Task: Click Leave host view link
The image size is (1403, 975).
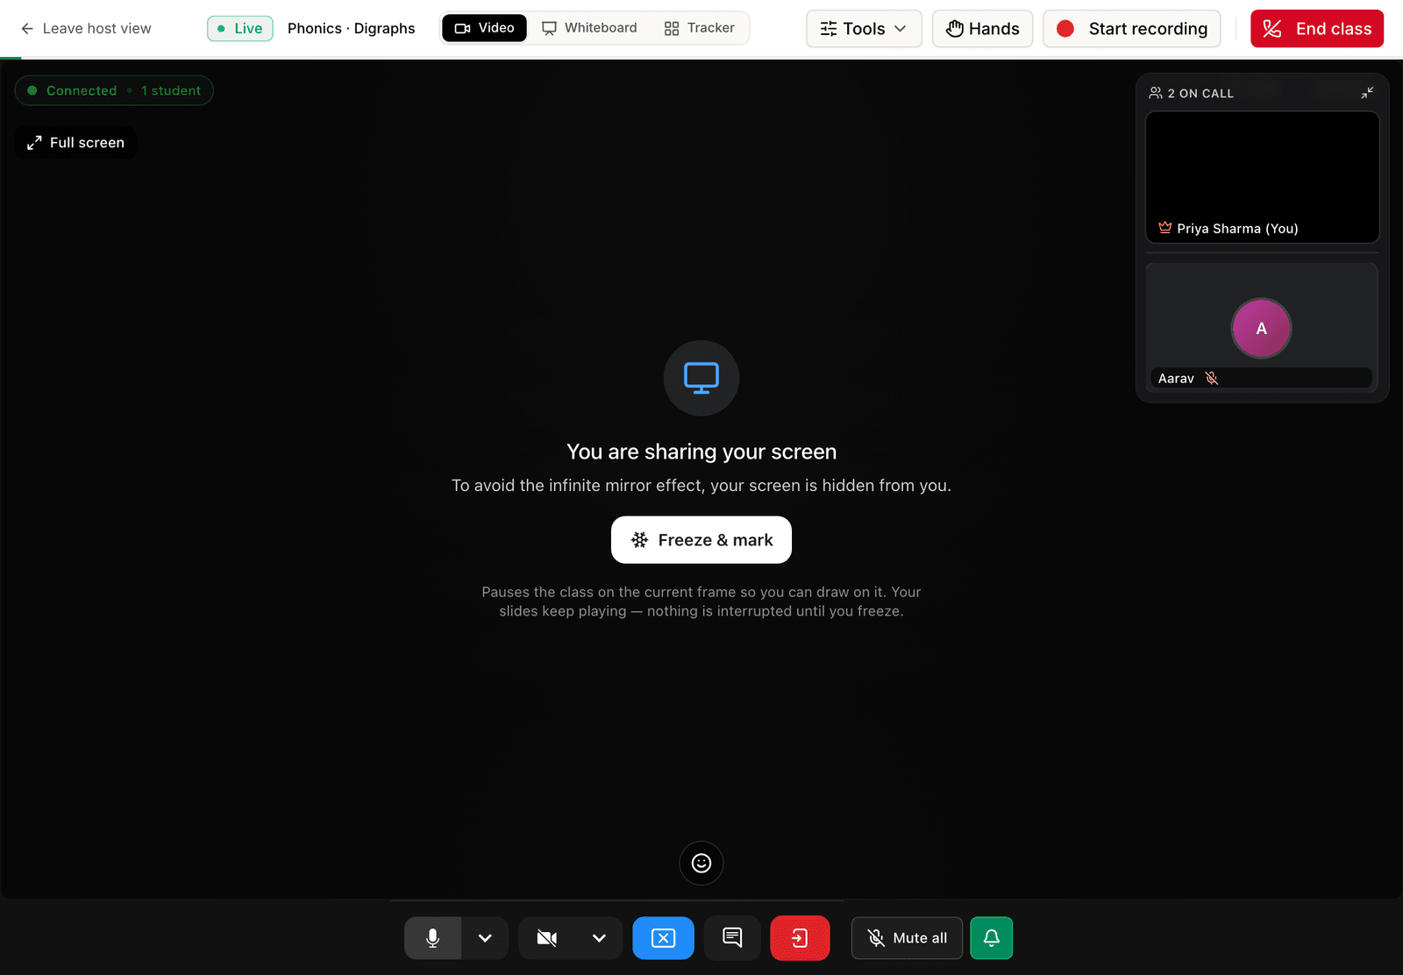Action: pyautogui.click(x=86, y=29)
